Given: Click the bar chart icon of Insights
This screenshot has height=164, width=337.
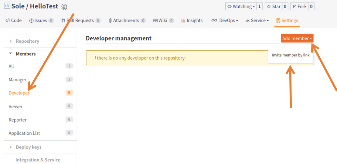Looking at the screenshot, I should click(183, 21).
